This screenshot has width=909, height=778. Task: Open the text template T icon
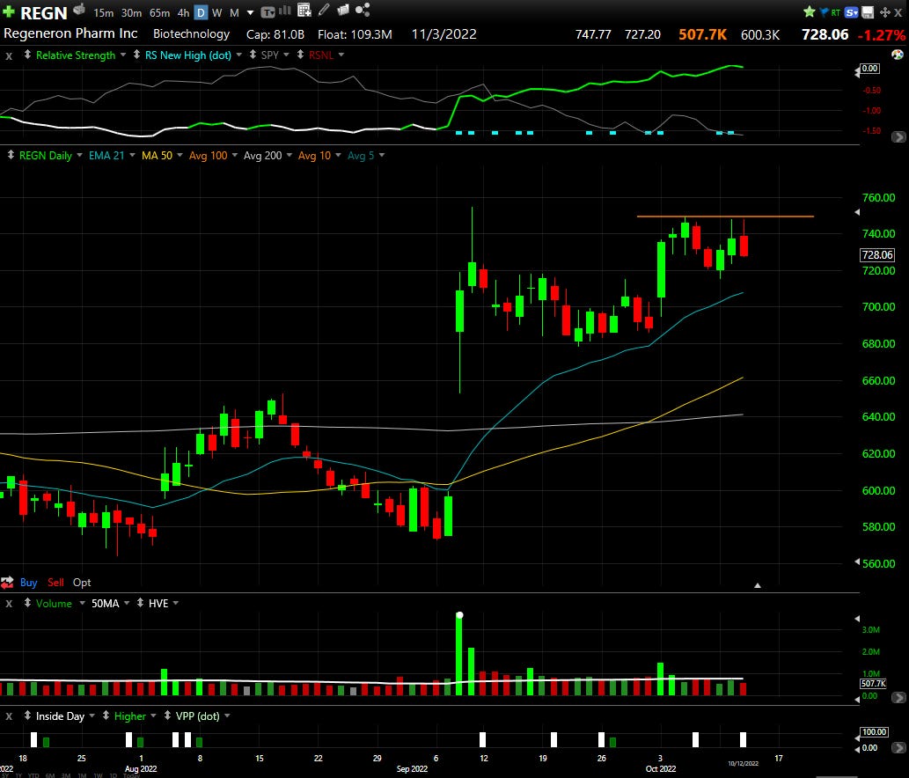pyautogui.click(x=268, y=12)
